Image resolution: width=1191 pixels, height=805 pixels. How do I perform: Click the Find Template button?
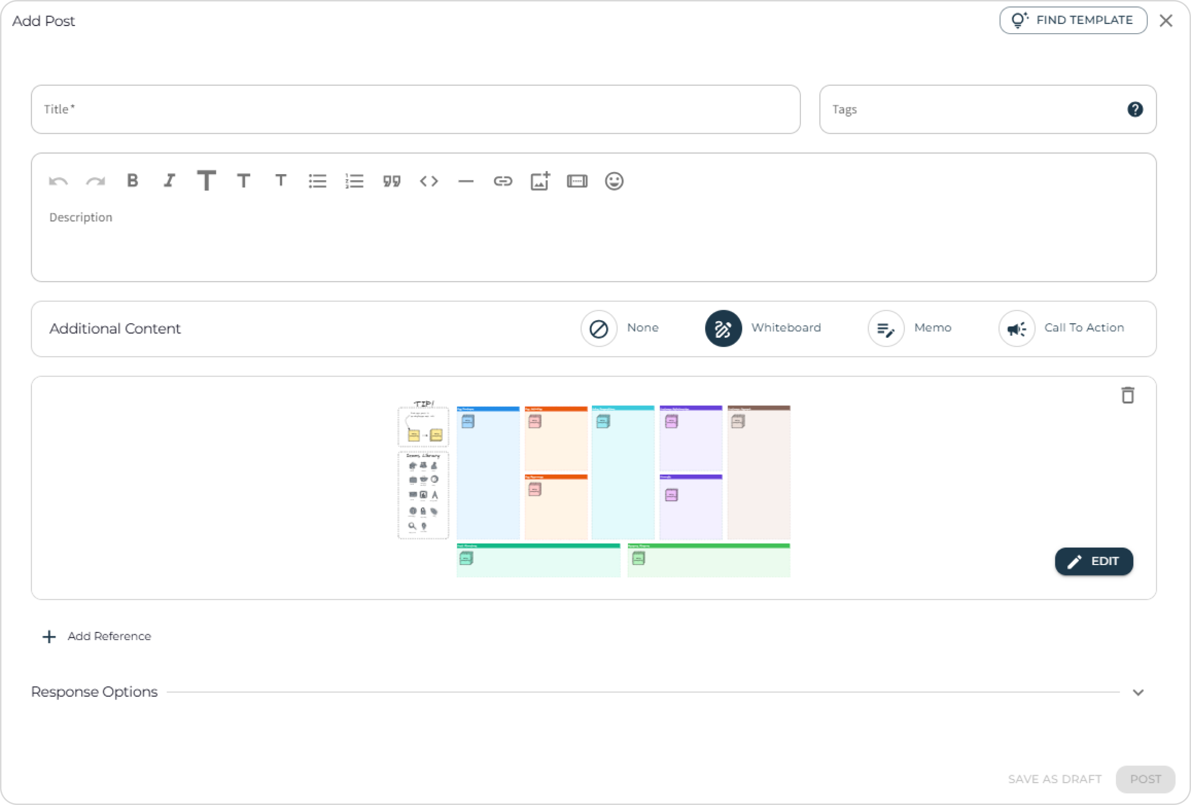click(x=1073, y=20)
